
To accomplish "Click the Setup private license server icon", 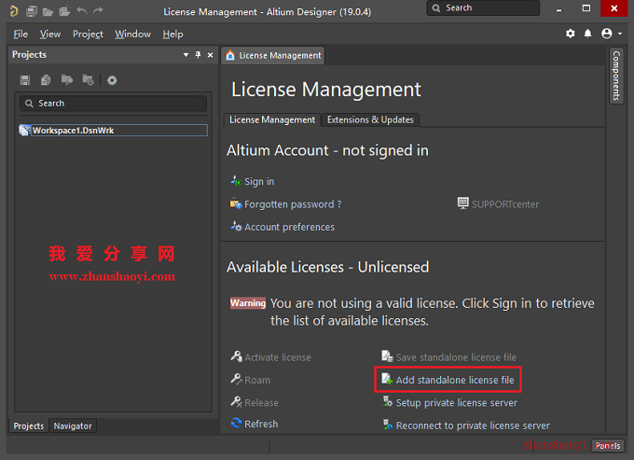I will [388, 401].
